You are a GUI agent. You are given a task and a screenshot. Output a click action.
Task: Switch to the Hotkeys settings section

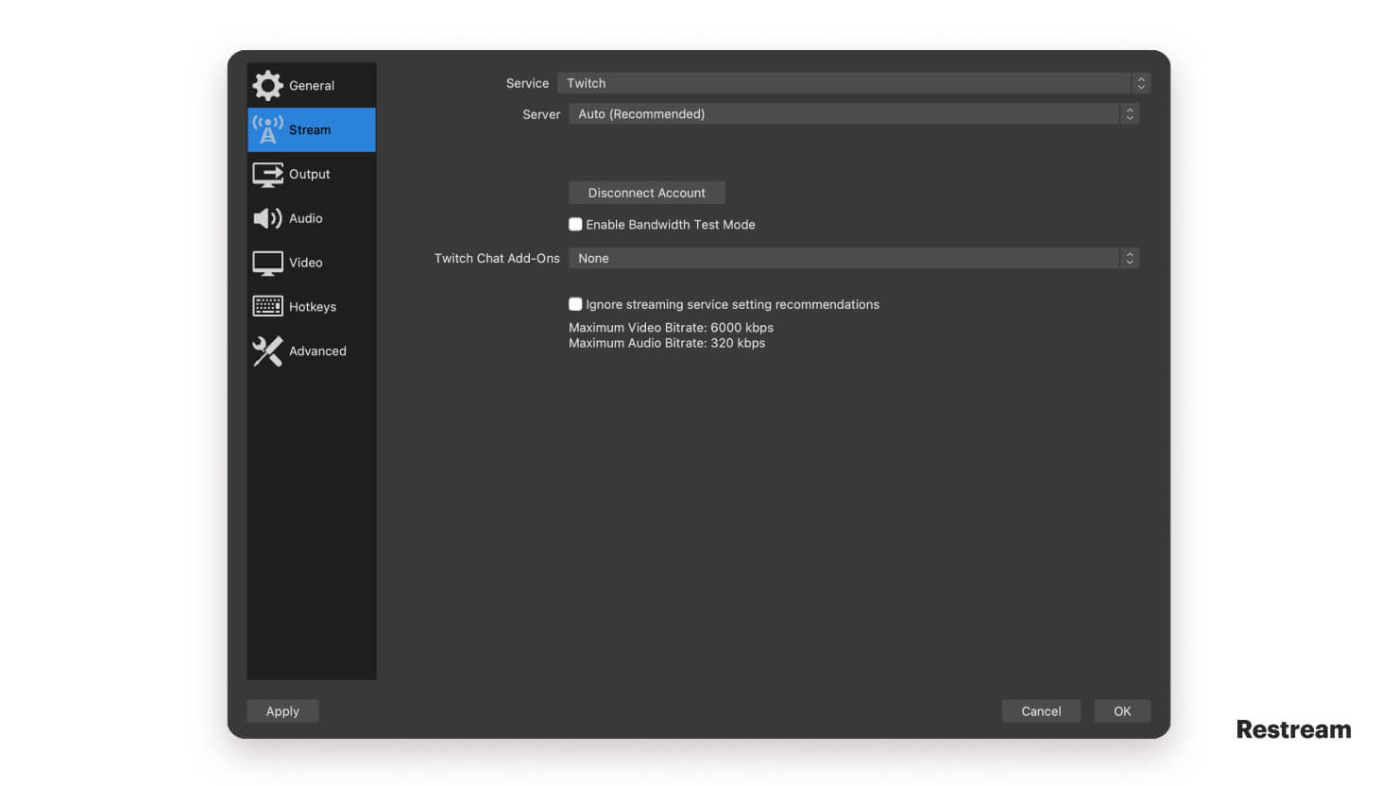(x=312, y=306)
